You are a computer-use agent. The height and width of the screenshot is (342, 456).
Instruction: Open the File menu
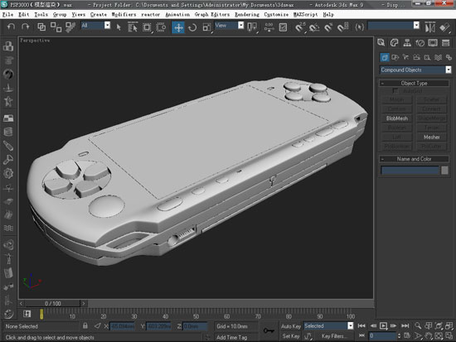7,15
